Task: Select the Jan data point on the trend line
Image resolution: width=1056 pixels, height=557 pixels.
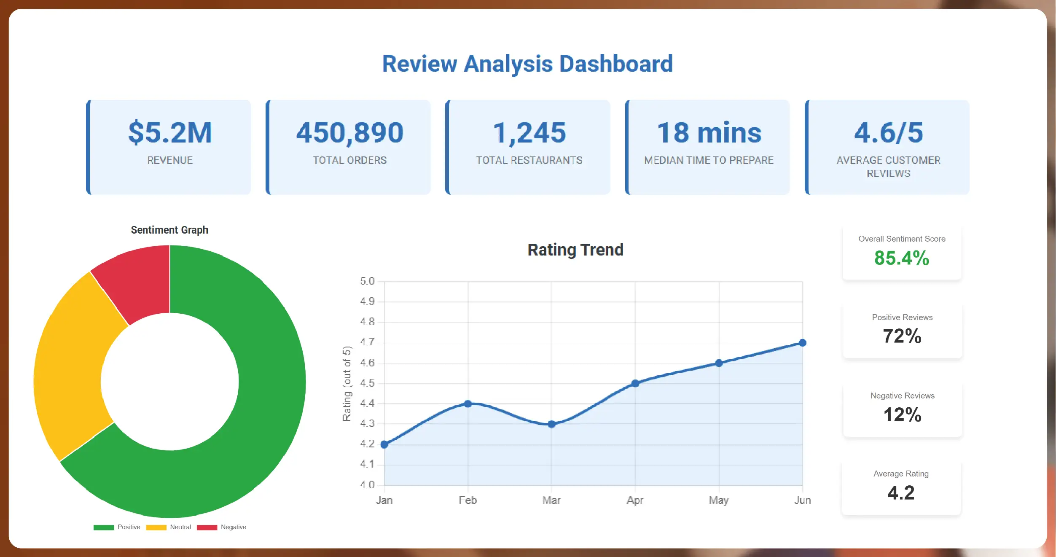Action: [384, 444]
